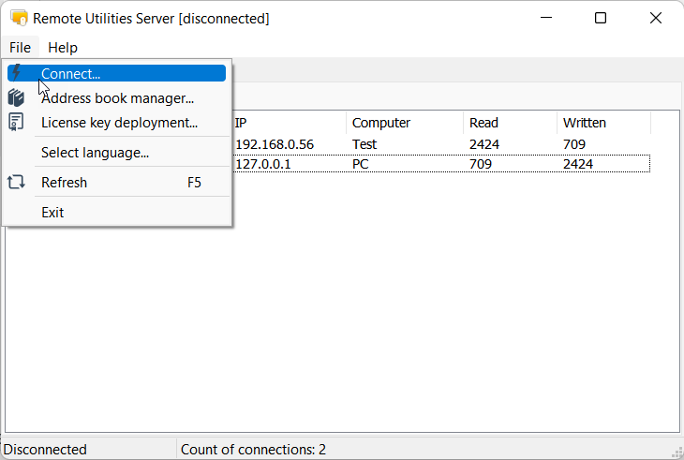Image resolution: width=684 pixels, height=460 pixels.
Task: Choose Select language... from the menu
Action: point(95,153)
